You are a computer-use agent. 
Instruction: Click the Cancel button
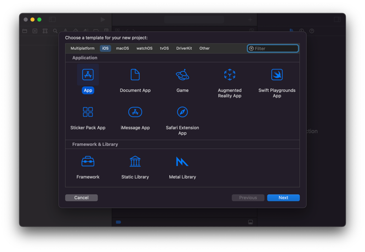(82, 198)
